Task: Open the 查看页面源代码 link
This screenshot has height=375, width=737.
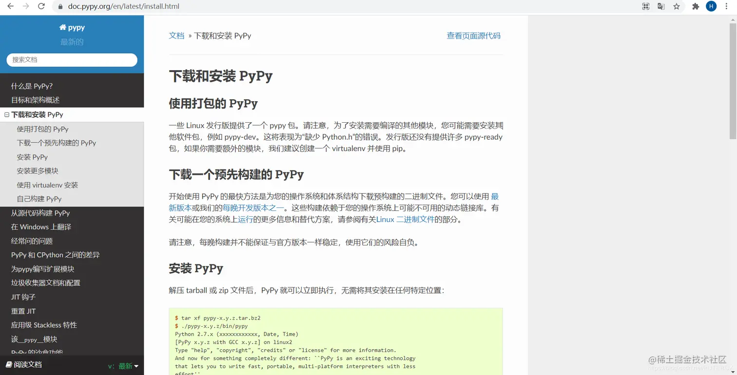Action: pyautogui.click(x=473, y=36)
